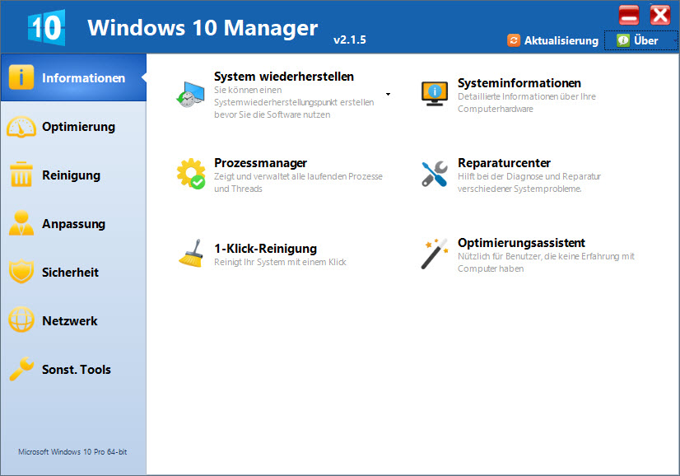The width and height of the screenshot is (680, 476).
Task: Click the Sicherheit shield icon
Action: coord(21,272)
